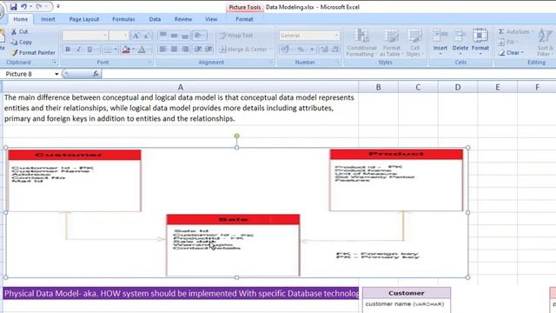Image resolution: width=556 pixels, height=313 pixels.
Task: Click inside the Name Box showing Picture 8
Action: click(x=28, y=74)
